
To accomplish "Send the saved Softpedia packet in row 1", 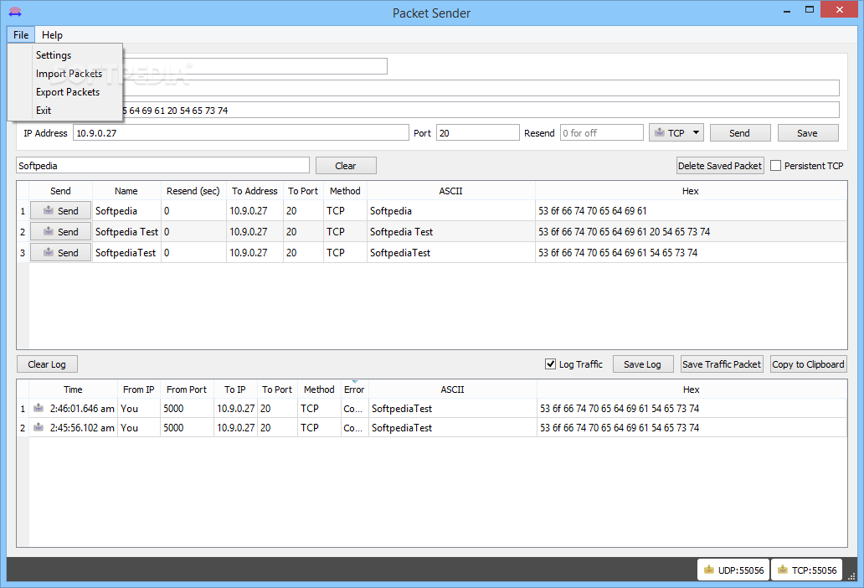I will [x=60, y=210].
